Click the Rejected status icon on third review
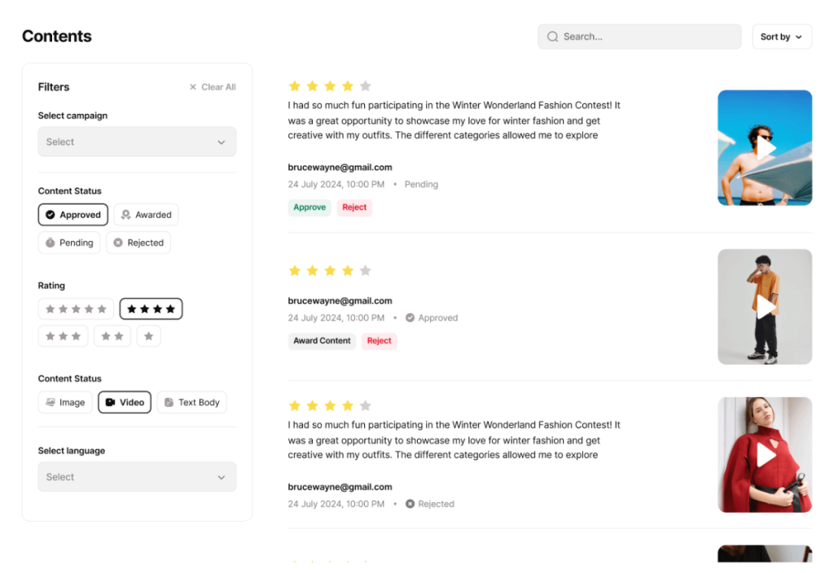Screen dimensions: 834x573 point(410,504)
